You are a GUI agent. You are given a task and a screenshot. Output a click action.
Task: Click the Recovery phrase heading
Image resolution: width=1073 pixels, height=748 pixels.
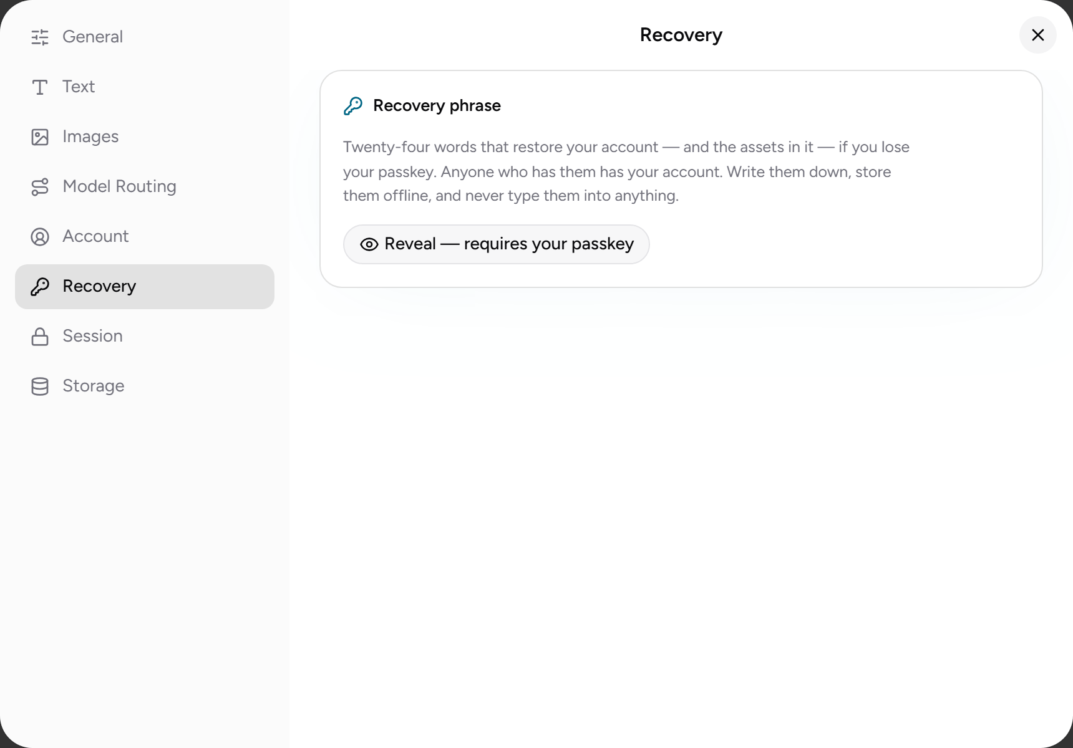[437, 106]
